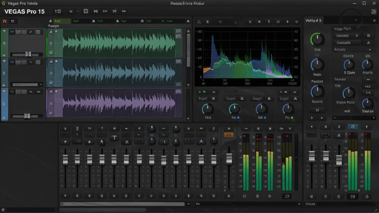
Task: Open the first dropdown under Vega Pro5 heading
Action: tap(347, 36)
